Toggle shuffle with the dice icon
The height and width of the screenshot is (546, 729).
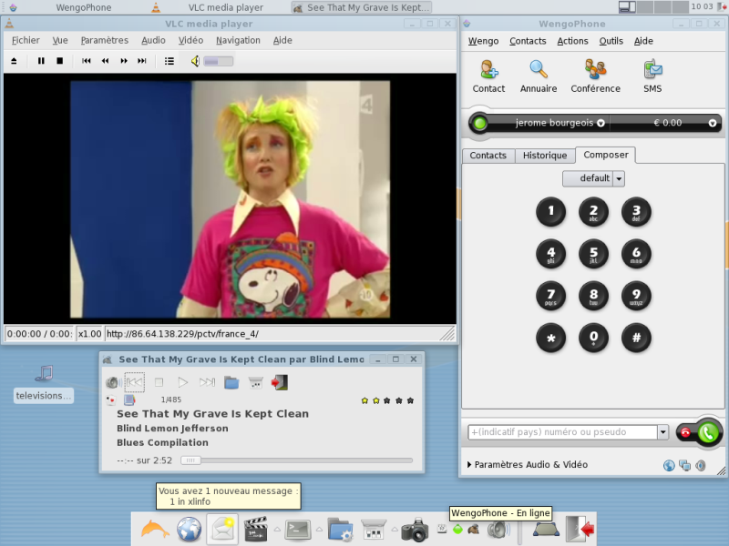[110, 399]
